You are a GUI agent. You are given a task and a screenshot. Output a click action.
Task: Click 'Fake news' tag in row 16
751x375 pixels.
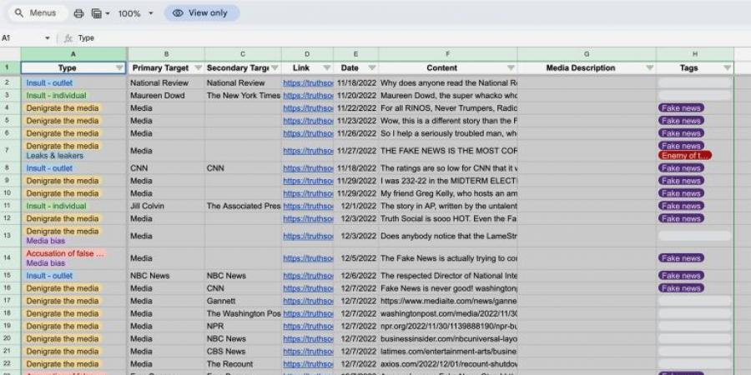(681, 288)
